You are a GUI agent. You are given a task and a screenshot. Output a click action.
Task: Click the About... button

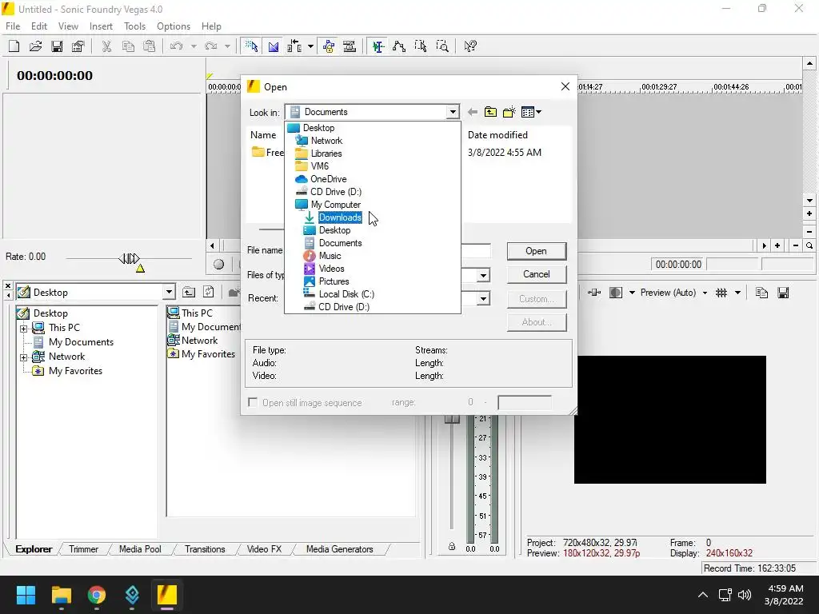click(x=537, y=322)
